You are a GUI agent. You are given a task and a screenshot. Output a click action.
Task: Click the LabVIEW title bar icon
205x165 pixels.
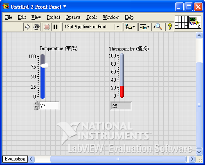click(6, 7)
